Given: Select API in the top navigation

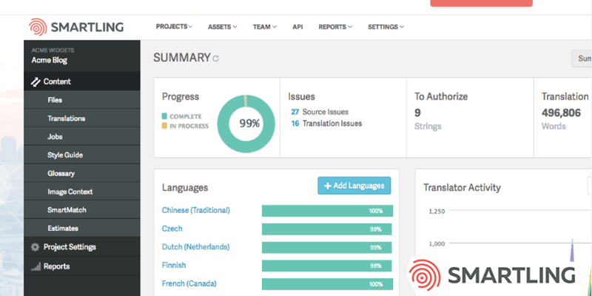Looking at the screenshot, I should point(297,27).
